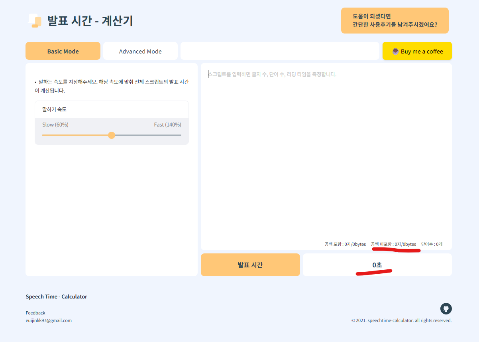Image resolution: width=479 pixels, height=342 pixels.
Task: Select the Basic Mode tab
Action: click(x=63, y=51)
